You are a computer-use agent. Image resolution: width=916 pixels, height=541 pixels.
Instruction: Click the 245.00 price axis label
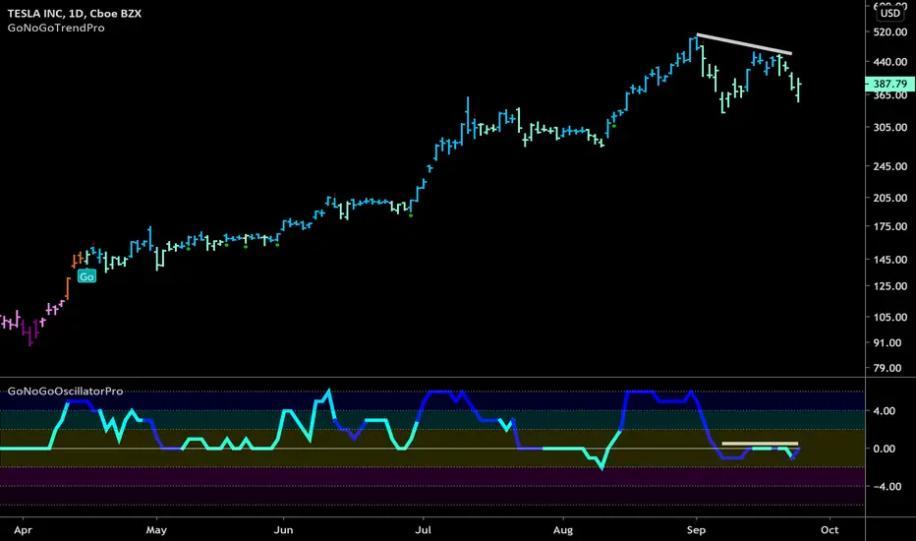coord(890,166)
